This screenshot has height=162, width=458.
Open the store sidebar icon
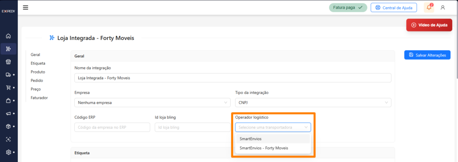coord(8,62)
